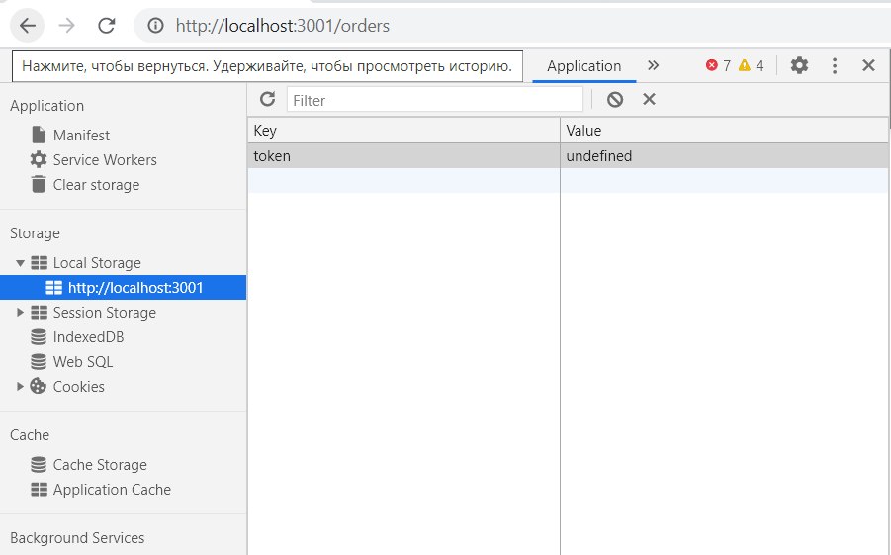This screenshot has height=555, width=891.
Task: Click the browser forward arrow button
Action: [x=67, y=26]
